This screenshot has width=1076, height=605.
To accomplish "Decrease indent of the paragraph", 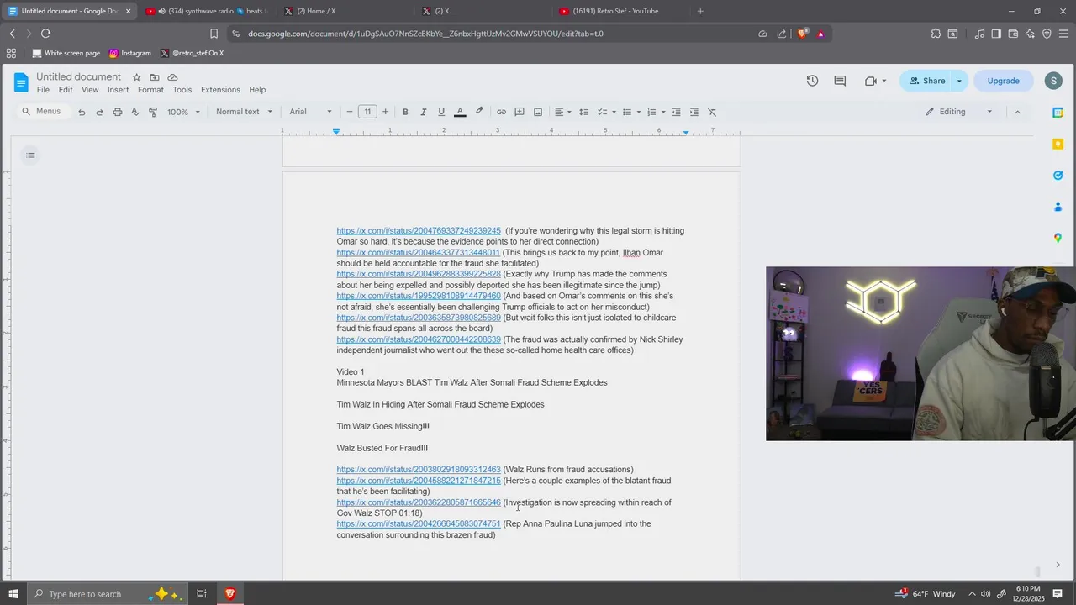I will click(676, 112).
